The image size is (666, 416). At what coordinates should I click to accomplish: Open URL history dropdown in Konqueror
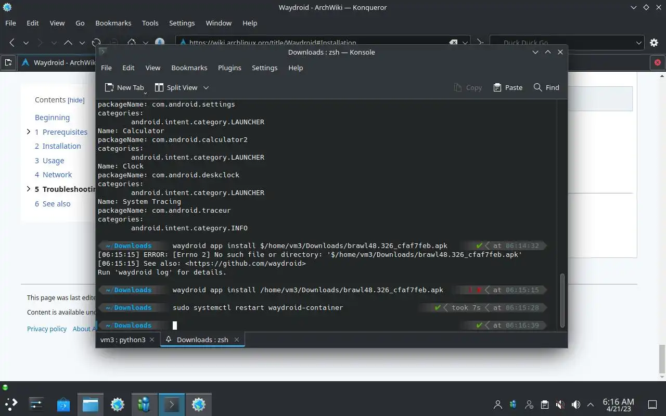(465, 43)
